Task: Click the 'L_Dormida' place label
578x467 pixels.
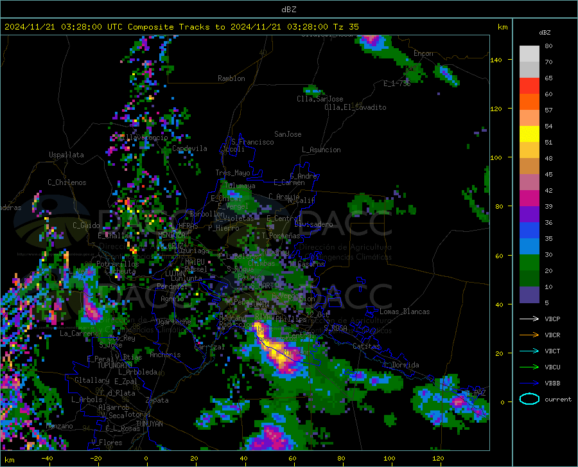Action: [401, 365]
